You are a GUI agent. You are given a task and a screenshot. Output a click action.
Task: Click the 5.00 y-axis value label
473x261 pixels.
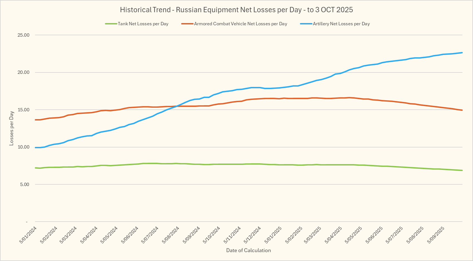pos(24,185)
